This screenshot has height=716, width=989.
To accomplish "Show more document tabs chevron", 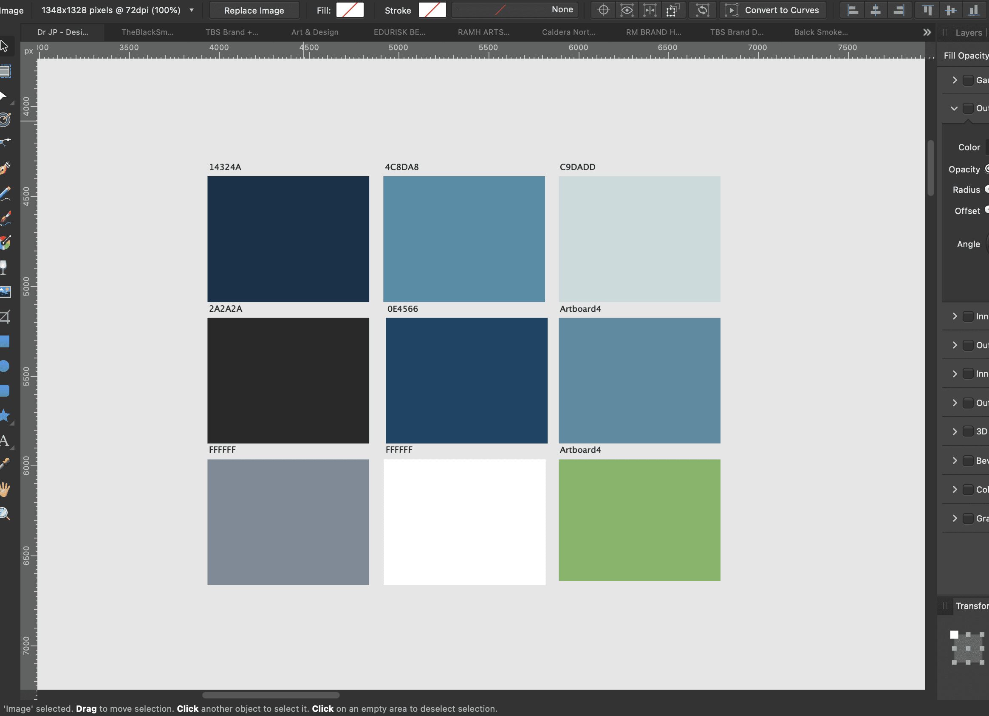I will (927, 32).
